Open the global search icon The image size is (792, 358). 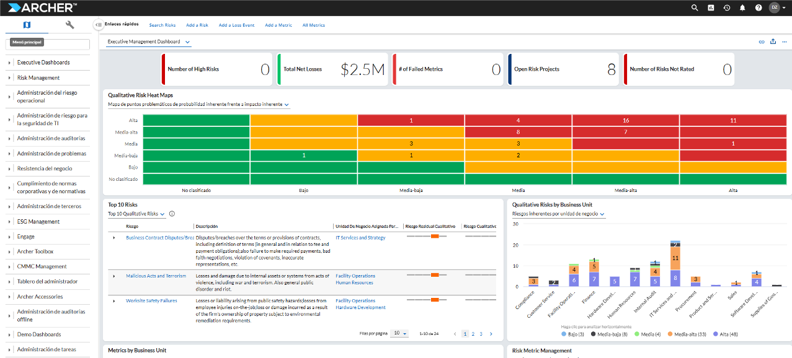[695, 7]
